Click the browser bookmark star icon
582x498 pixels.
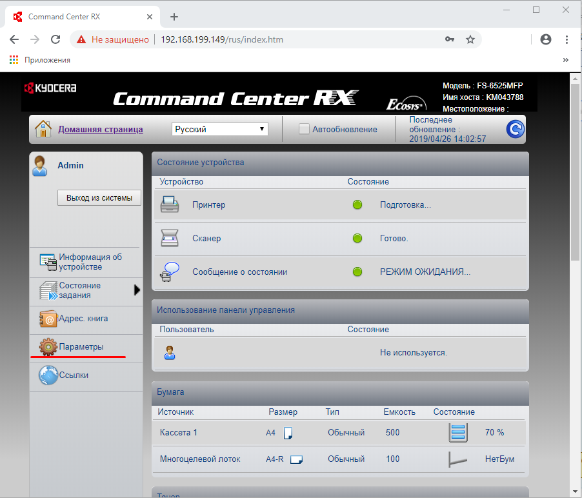(470, 39)
